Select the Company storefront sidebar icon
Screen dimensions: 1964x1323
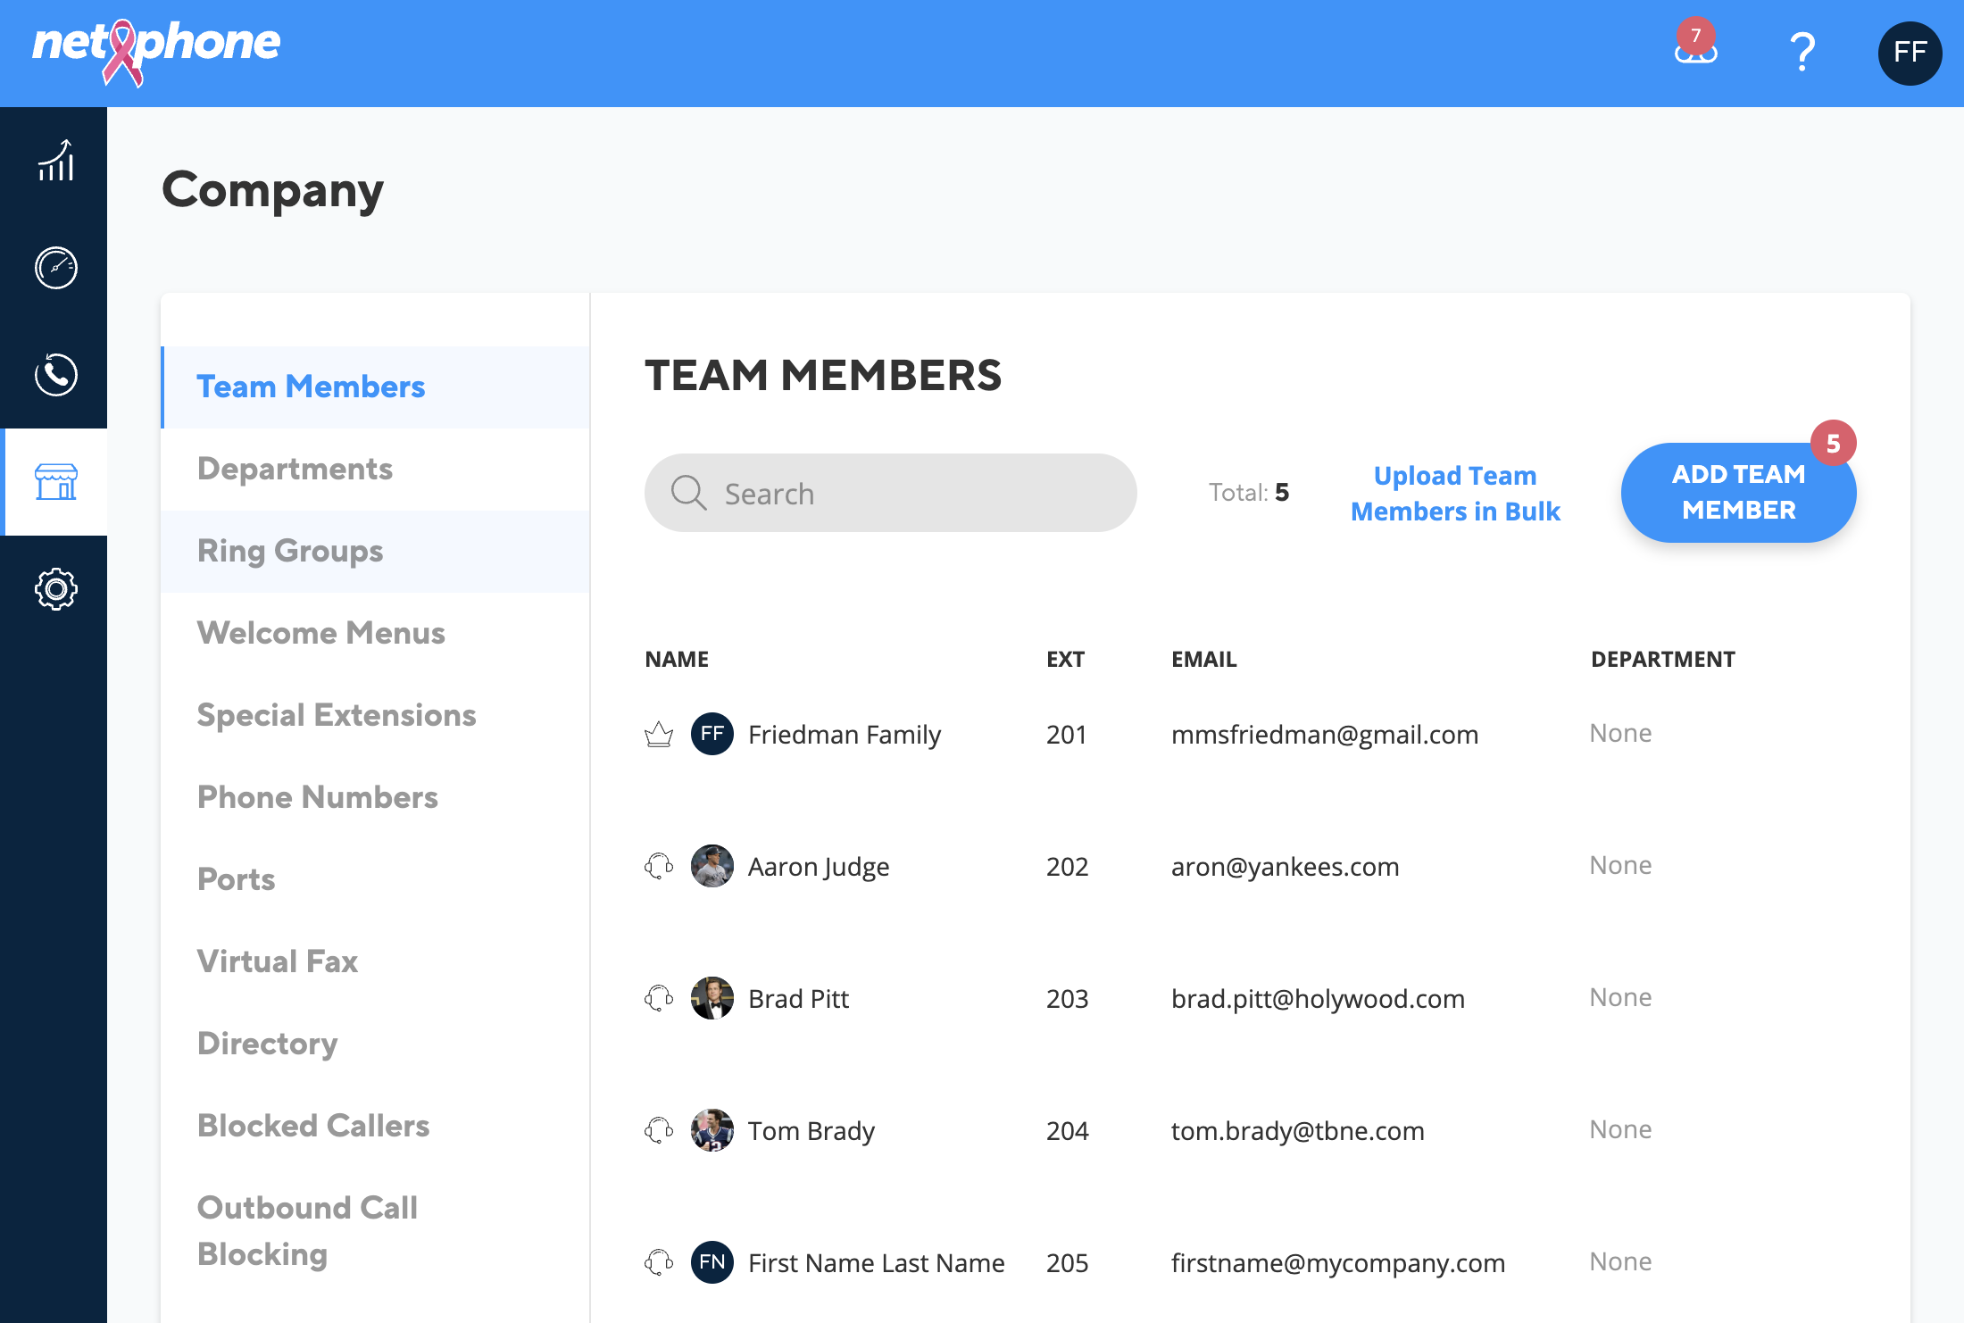(x=55, y=482)
